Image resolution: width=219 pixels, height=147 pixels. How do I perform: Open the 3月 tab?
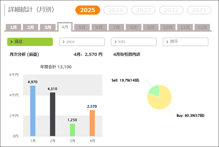pyautogui.click(x=48, y=27)
